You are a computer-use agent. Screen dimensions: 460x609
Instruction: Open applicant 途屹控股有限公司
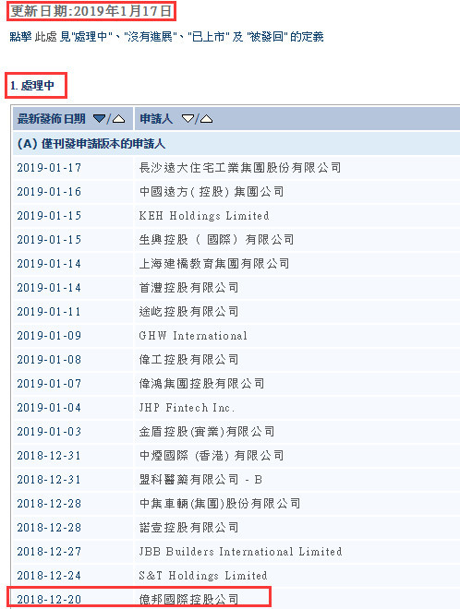pyautogui.click(x=188, y=312)
